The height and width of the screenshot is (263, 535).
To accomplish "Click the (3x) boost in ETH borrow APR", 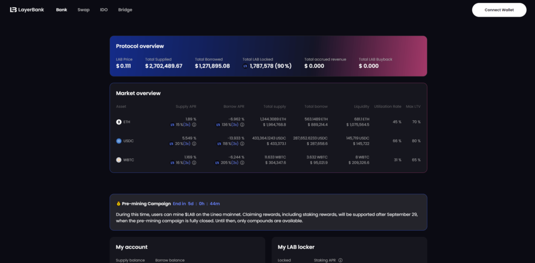I will click(x=235, y=125).
